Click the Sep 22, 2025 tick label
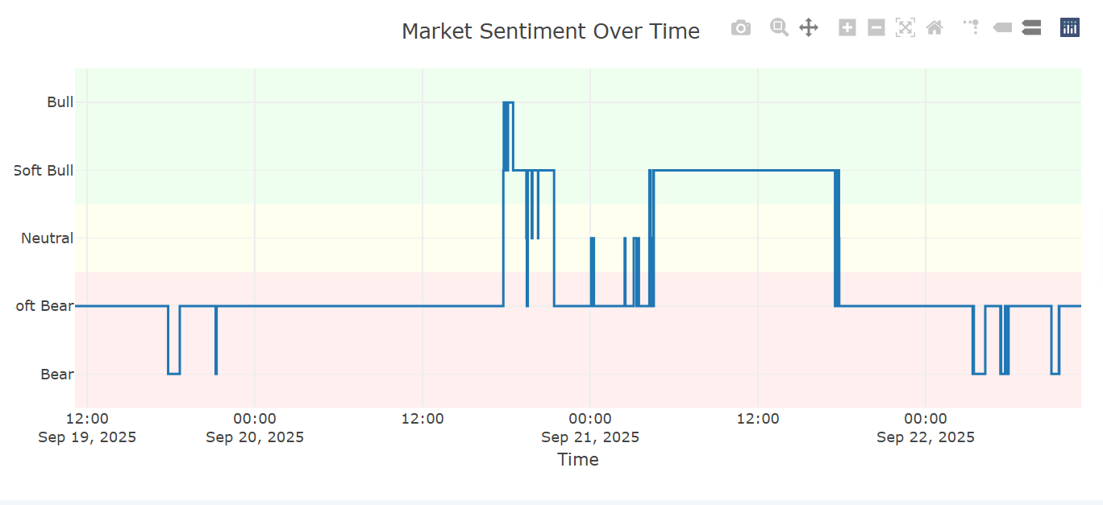 pos(926,437)
